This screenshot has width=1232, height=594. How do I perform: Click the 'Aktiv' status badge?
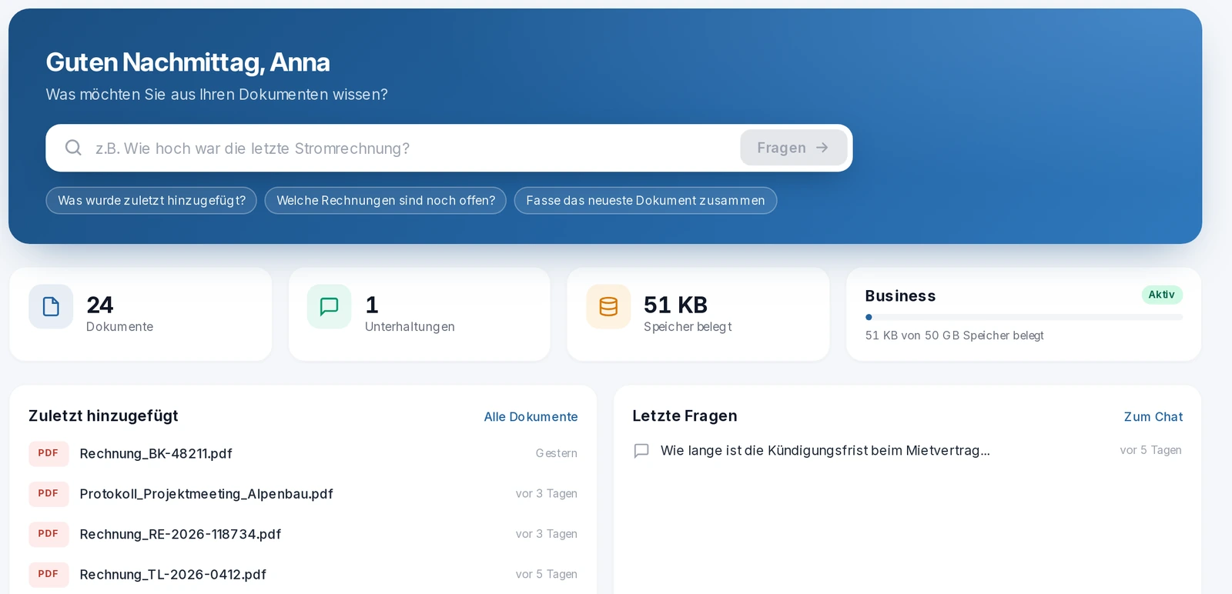pos(1161,295)
